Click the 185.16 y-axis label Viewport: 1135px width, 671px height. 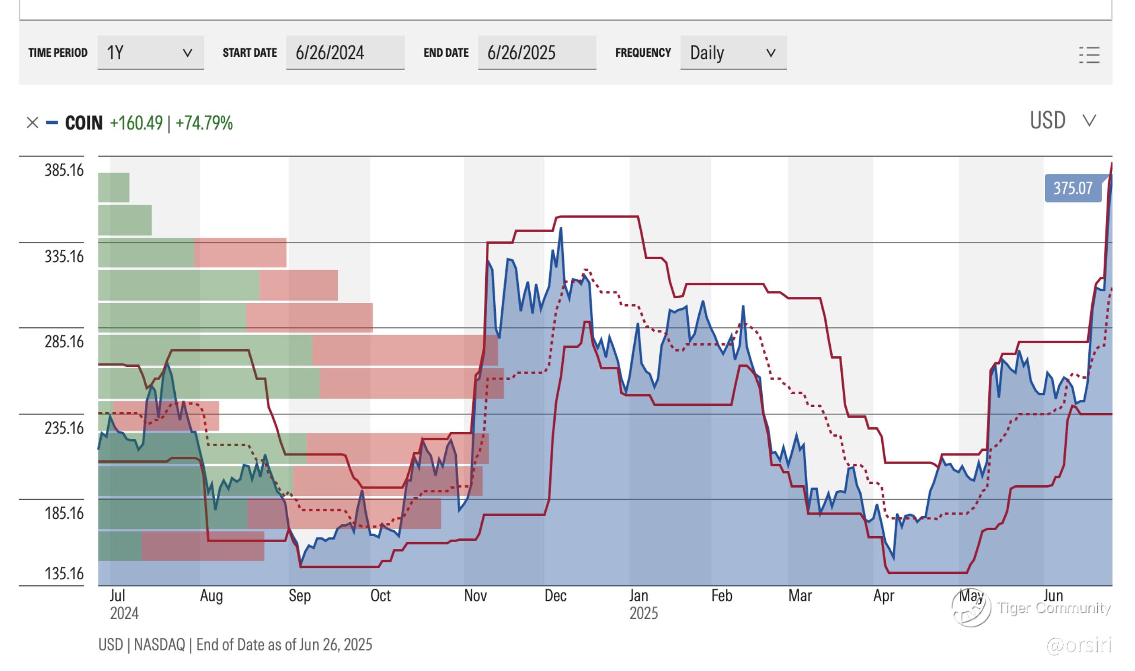coord(64,513)
